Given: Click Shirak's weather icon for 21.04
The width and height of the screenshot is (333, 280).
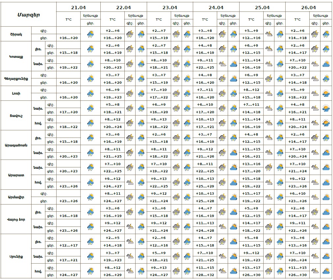Looking at the screenshot, I should [90, 34].
